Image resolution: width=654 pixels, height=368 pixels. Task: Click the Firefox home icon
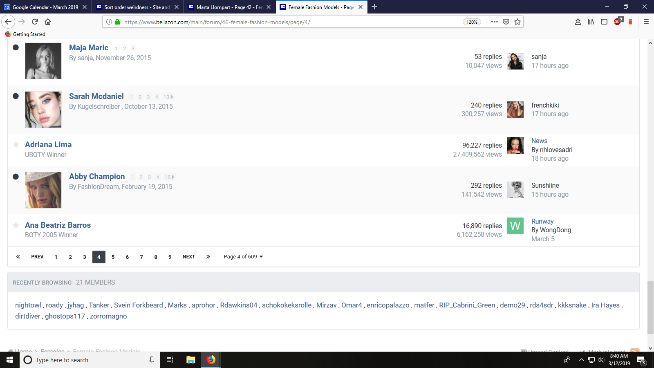(x=48, y=22)
